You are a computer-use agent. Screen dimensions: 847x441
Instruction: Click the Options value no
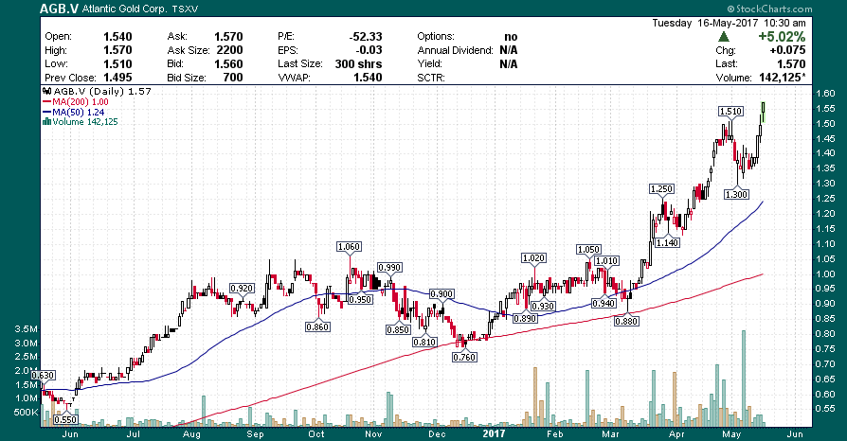(511, 37)
